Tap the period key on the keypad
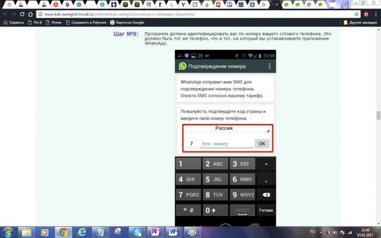381x238 pixels. pyautogui.click(x=266, y=179)
